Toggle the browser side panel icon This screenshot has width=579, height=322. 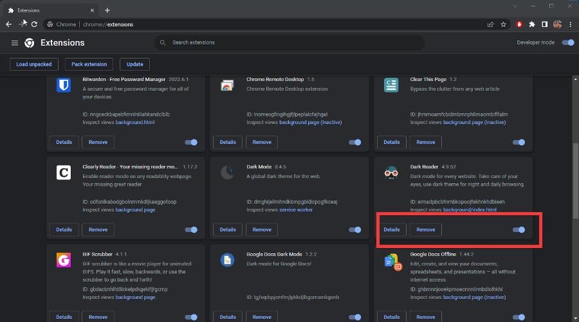pyautogui.click(x=544, y=24)
